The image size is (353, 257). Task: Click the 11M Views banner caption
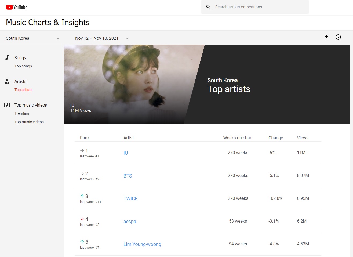click(x=81, y=110)
